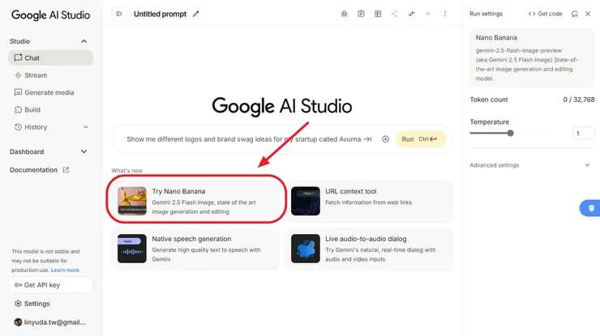Click the reset settings refresh icon

pyautogui.click(x=574, y=14)
